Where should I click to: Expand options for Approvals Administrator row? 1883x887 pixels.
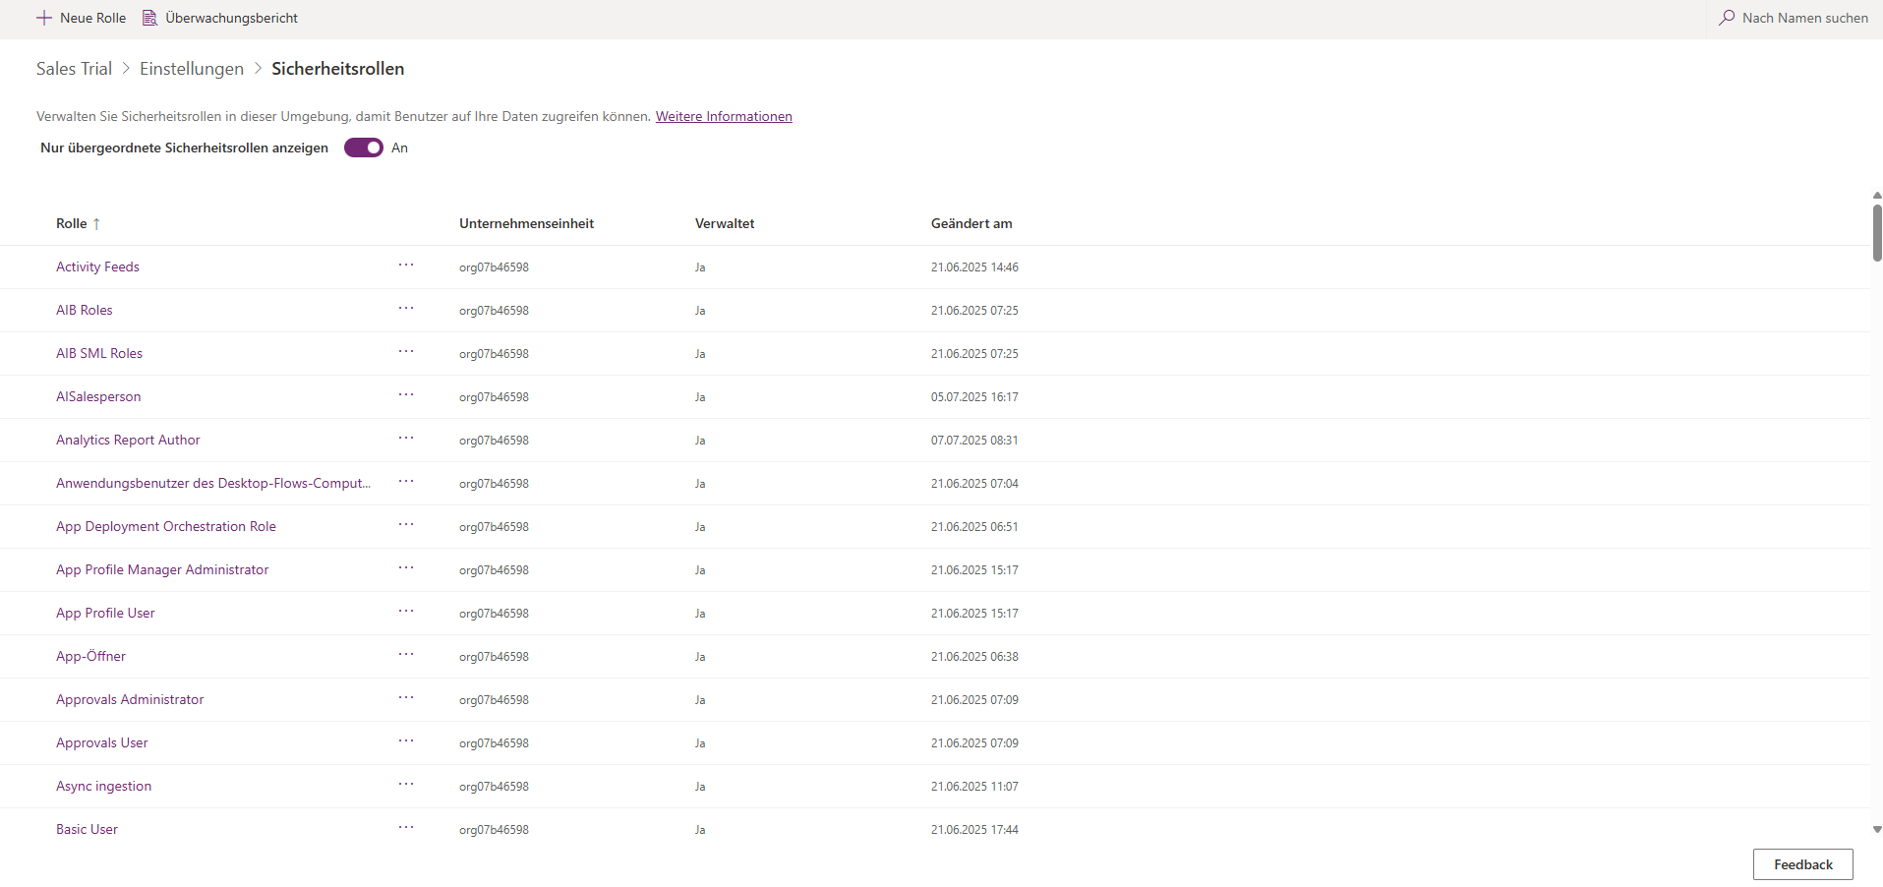tap(406, 698)
